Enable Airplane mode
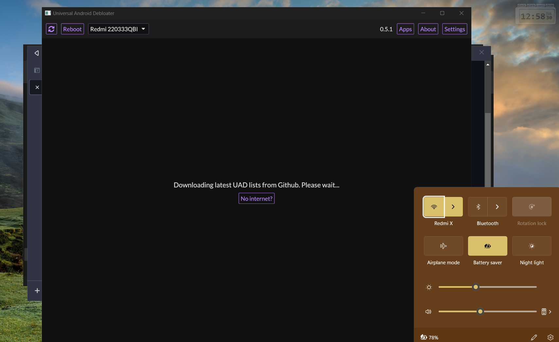 click(444, 246)
